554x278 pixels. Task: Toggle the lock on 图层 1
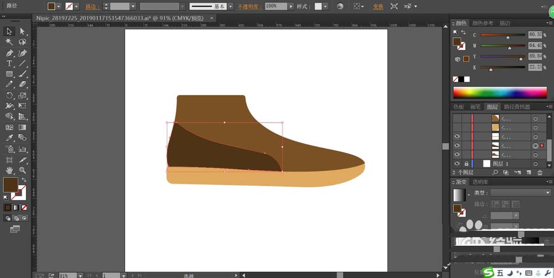tap(466, 164)
